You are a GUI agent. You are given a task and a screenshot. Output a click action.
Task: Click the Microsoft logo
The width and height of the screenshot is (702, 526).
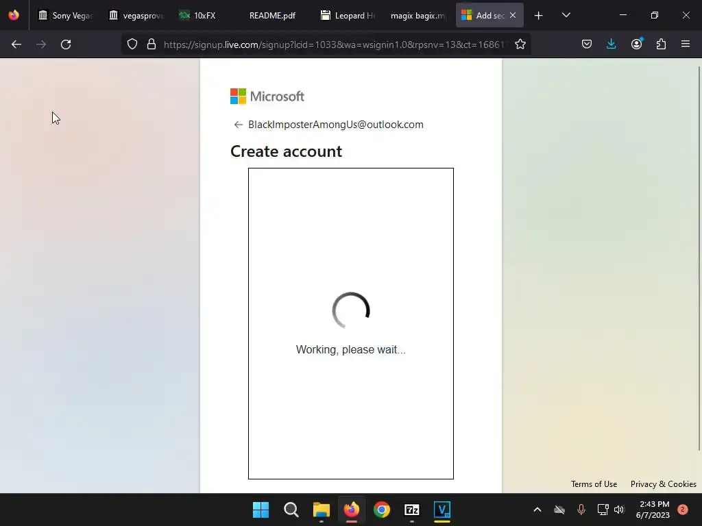coord(267,96)
